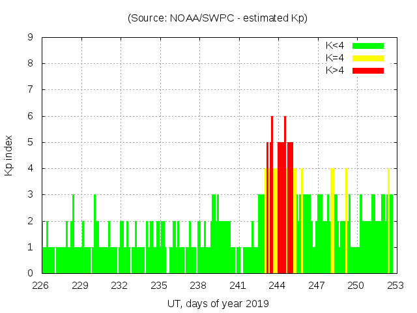Select the 0 value on the y-axis
Screen dimensions: 417x313
[x=31, y=273]
